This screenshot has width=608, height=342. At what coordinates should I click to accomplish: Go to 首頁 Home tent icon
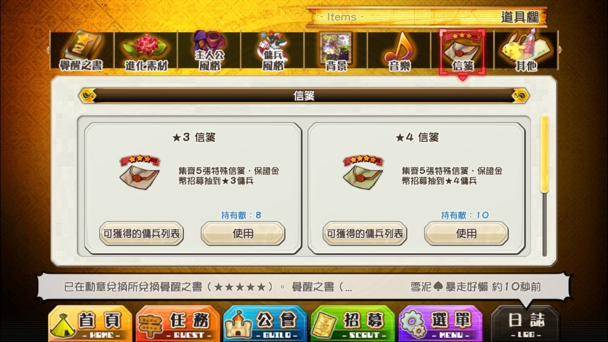click(x=90, y=324)
